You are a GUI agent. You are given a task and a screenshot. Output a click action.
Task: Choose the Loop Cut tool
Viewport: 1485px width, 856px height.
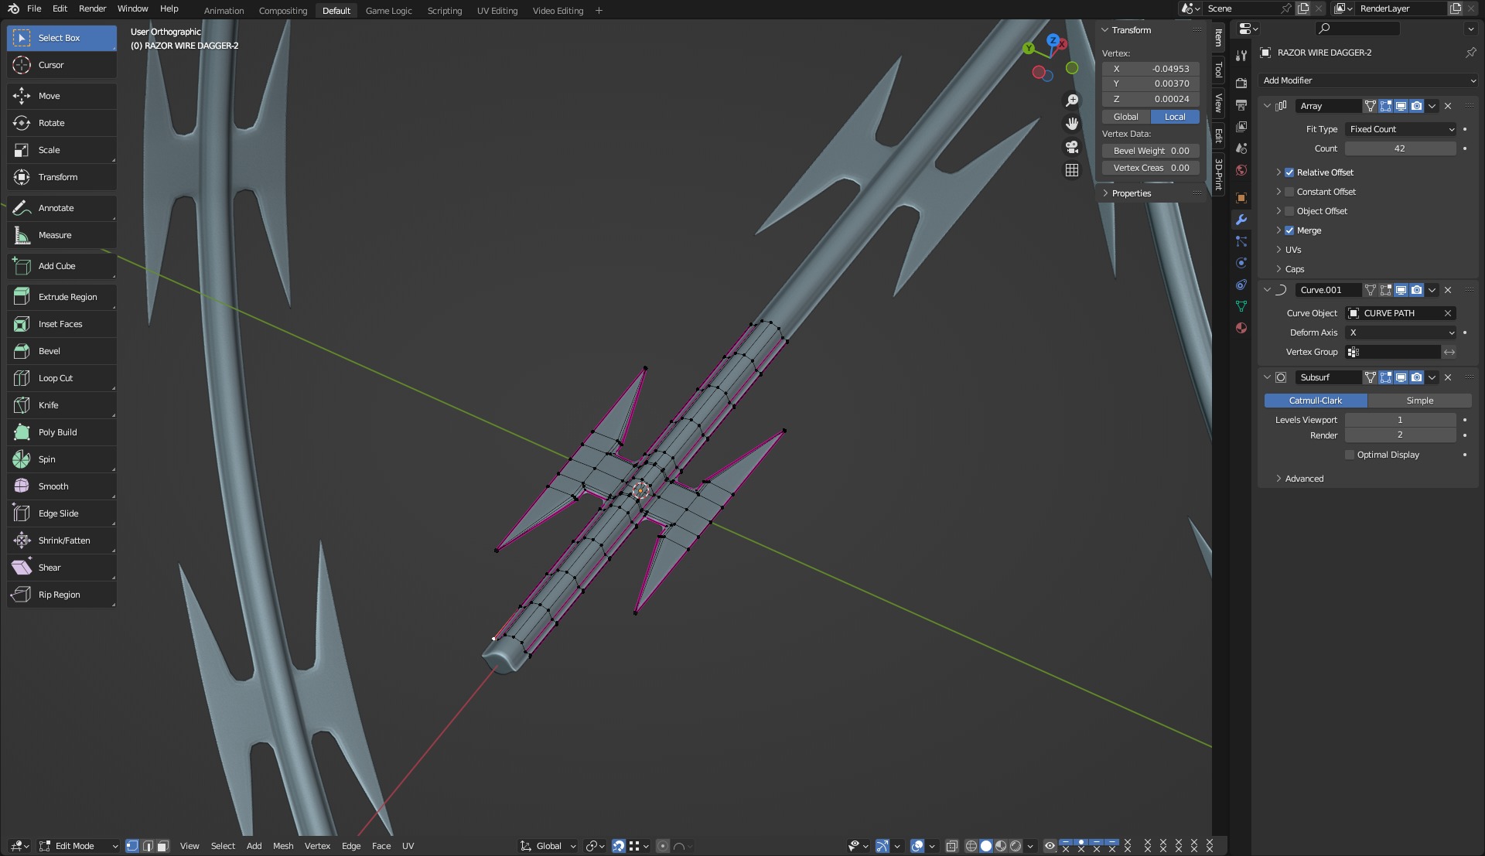point(62,378)
